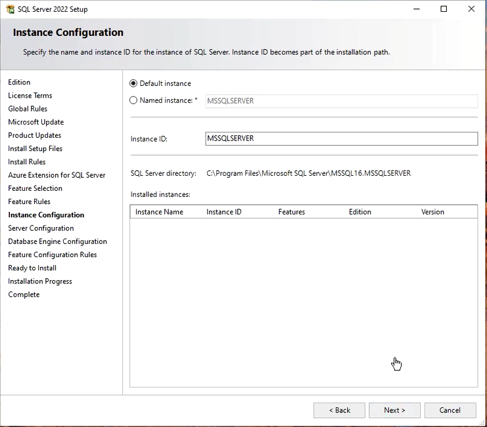Close the SQL Server 2022 Setup window

coord(471,9)
